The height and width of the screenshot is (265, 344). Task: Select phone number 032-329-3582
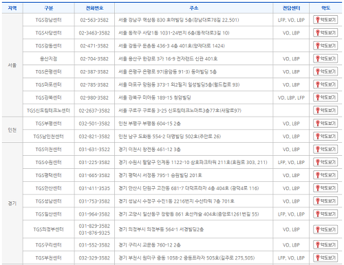[94, 258]
